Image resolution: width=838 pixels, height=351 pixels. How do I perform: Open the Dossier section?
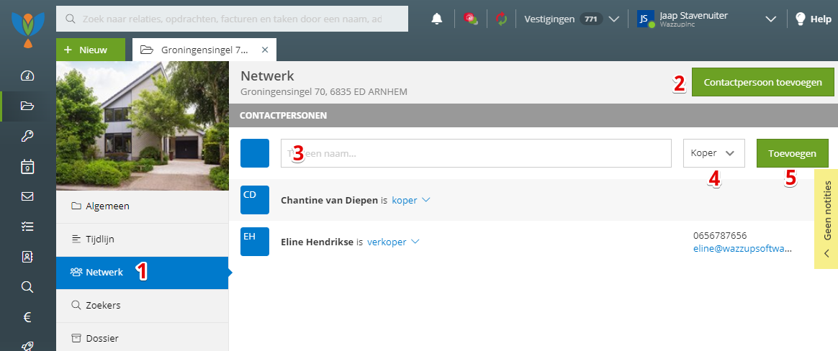[142, 338]
